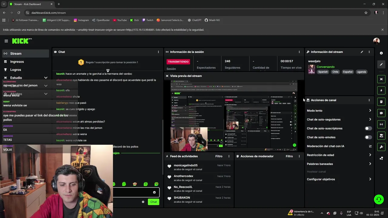Click the lightning bolt icon in right sidebar
Screen dimensions: 388x218
tap(381, 91)
